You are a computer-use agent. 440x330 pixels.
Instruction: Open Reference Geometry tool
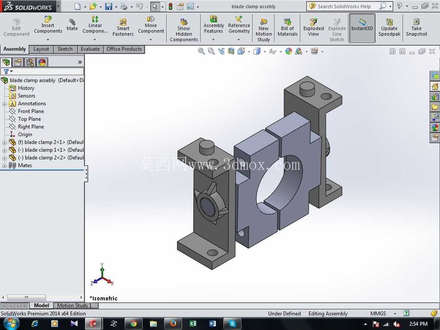[239, 24]
